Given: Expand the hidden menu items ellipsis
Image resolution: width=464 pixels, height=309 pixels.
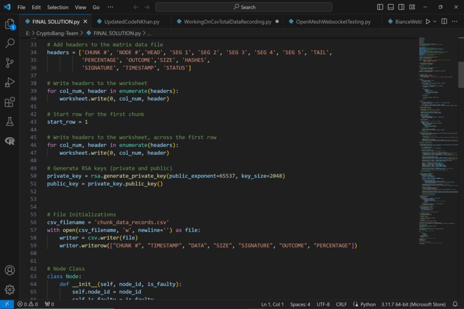Looking at the screenshot, I should click(110, 7).
